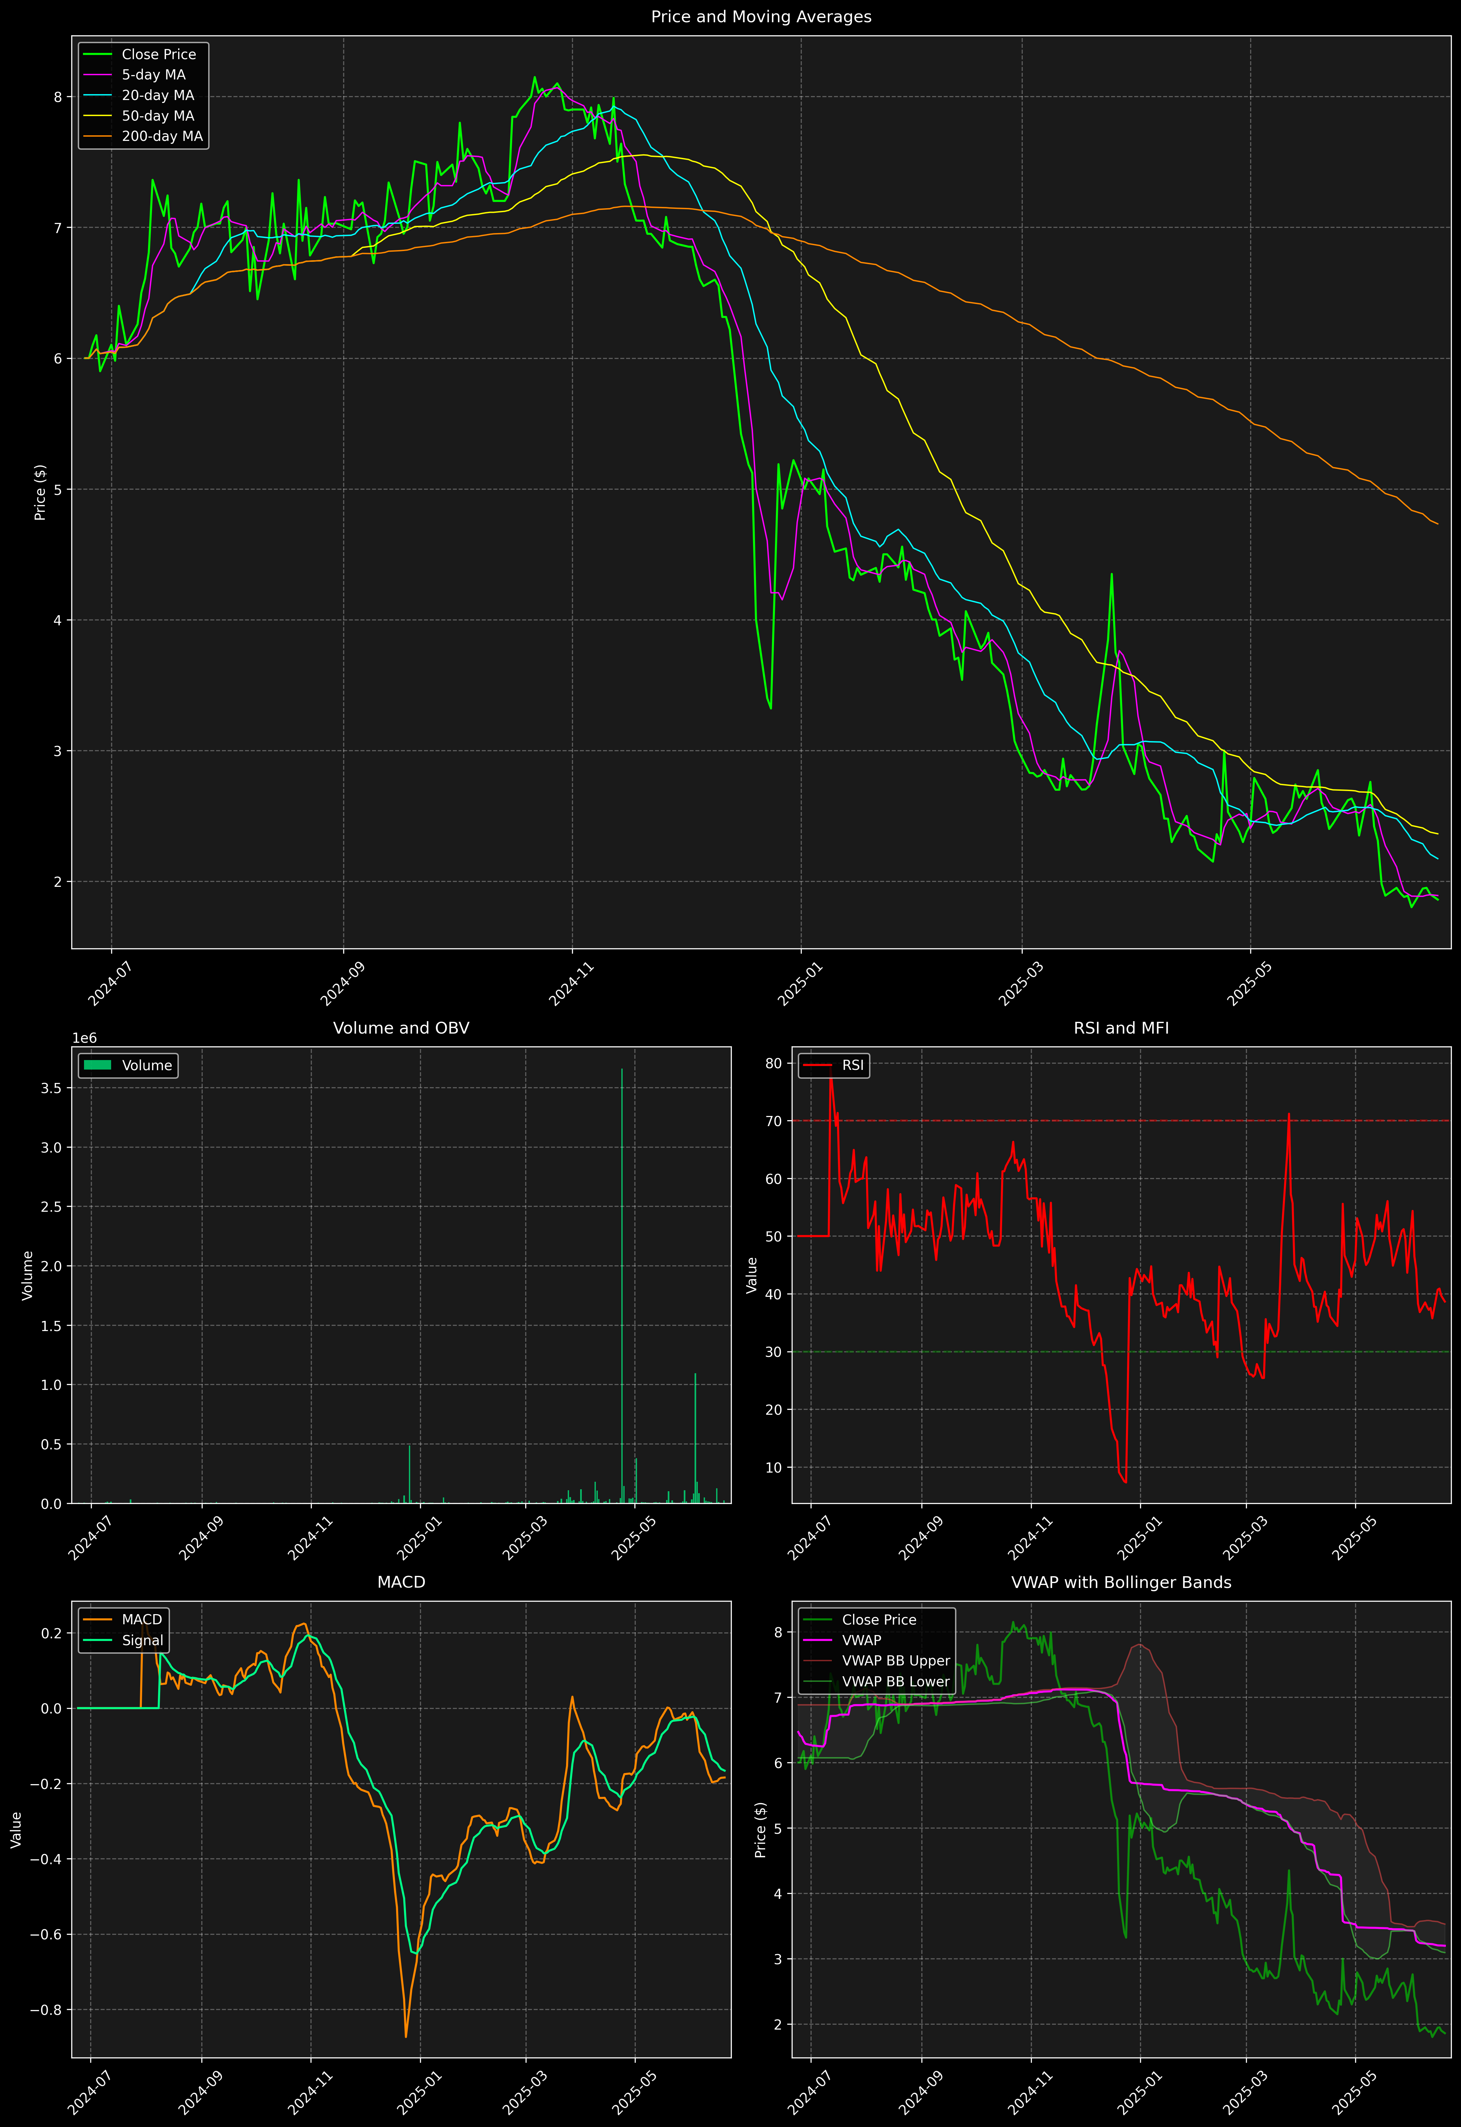Click y-axis tick "0.2" on the MACD chart

pyautogui.click(x=52, y=1634)
